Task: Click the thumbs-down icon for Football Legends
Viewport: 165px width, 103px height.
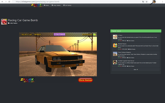Action: click(121, 66)
